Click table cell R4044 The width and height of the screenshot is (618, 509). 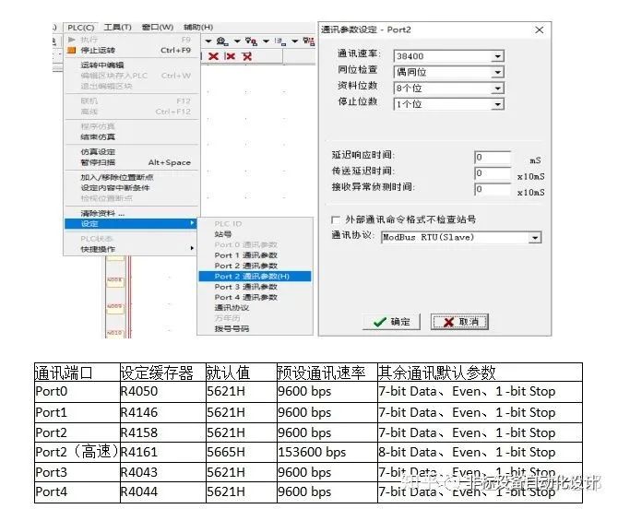pyautogui.click(x=162, y=492)
